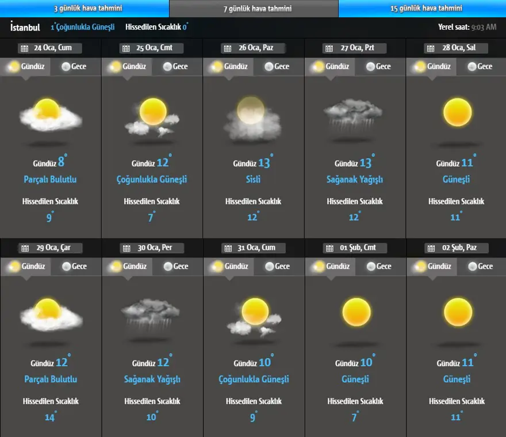Enable Gece mode for 31 Oca, Cum
Screen dimensions: 506x437
pyautogui.click(x=276, y=267)
